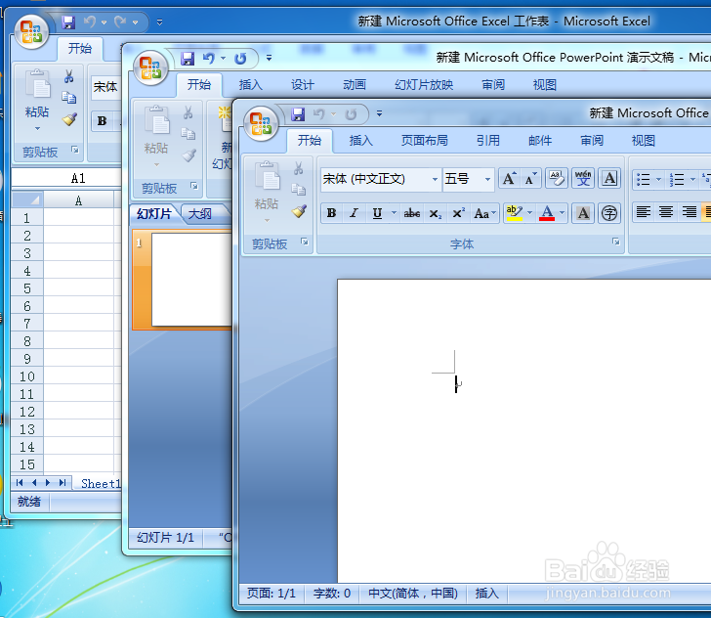The height and width of the screenshot is (618, 711).
Task: Click Cut scissors in Word clipboard group
Action: pyautogui.click(x=299, y=168)
